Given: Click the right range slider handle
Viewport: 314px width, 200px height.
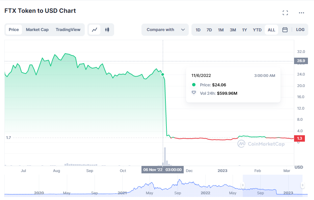Looking at the screenshot, I should pos(303,185).
